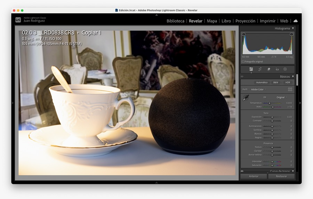The height and width of the screenshot is (199, 313).
Task: Open the Imprimir module
Action: pyautogui.click(x=267, y=21)
